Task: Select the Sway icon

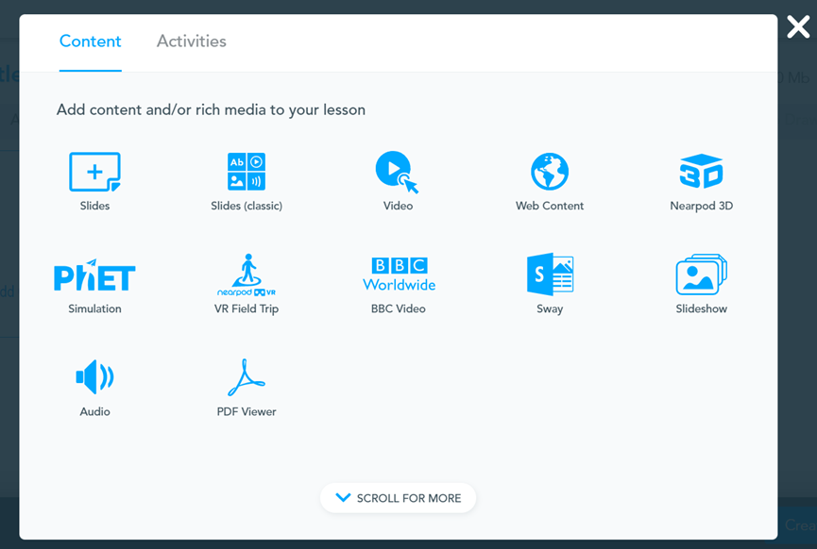Action: coord(551,274)
